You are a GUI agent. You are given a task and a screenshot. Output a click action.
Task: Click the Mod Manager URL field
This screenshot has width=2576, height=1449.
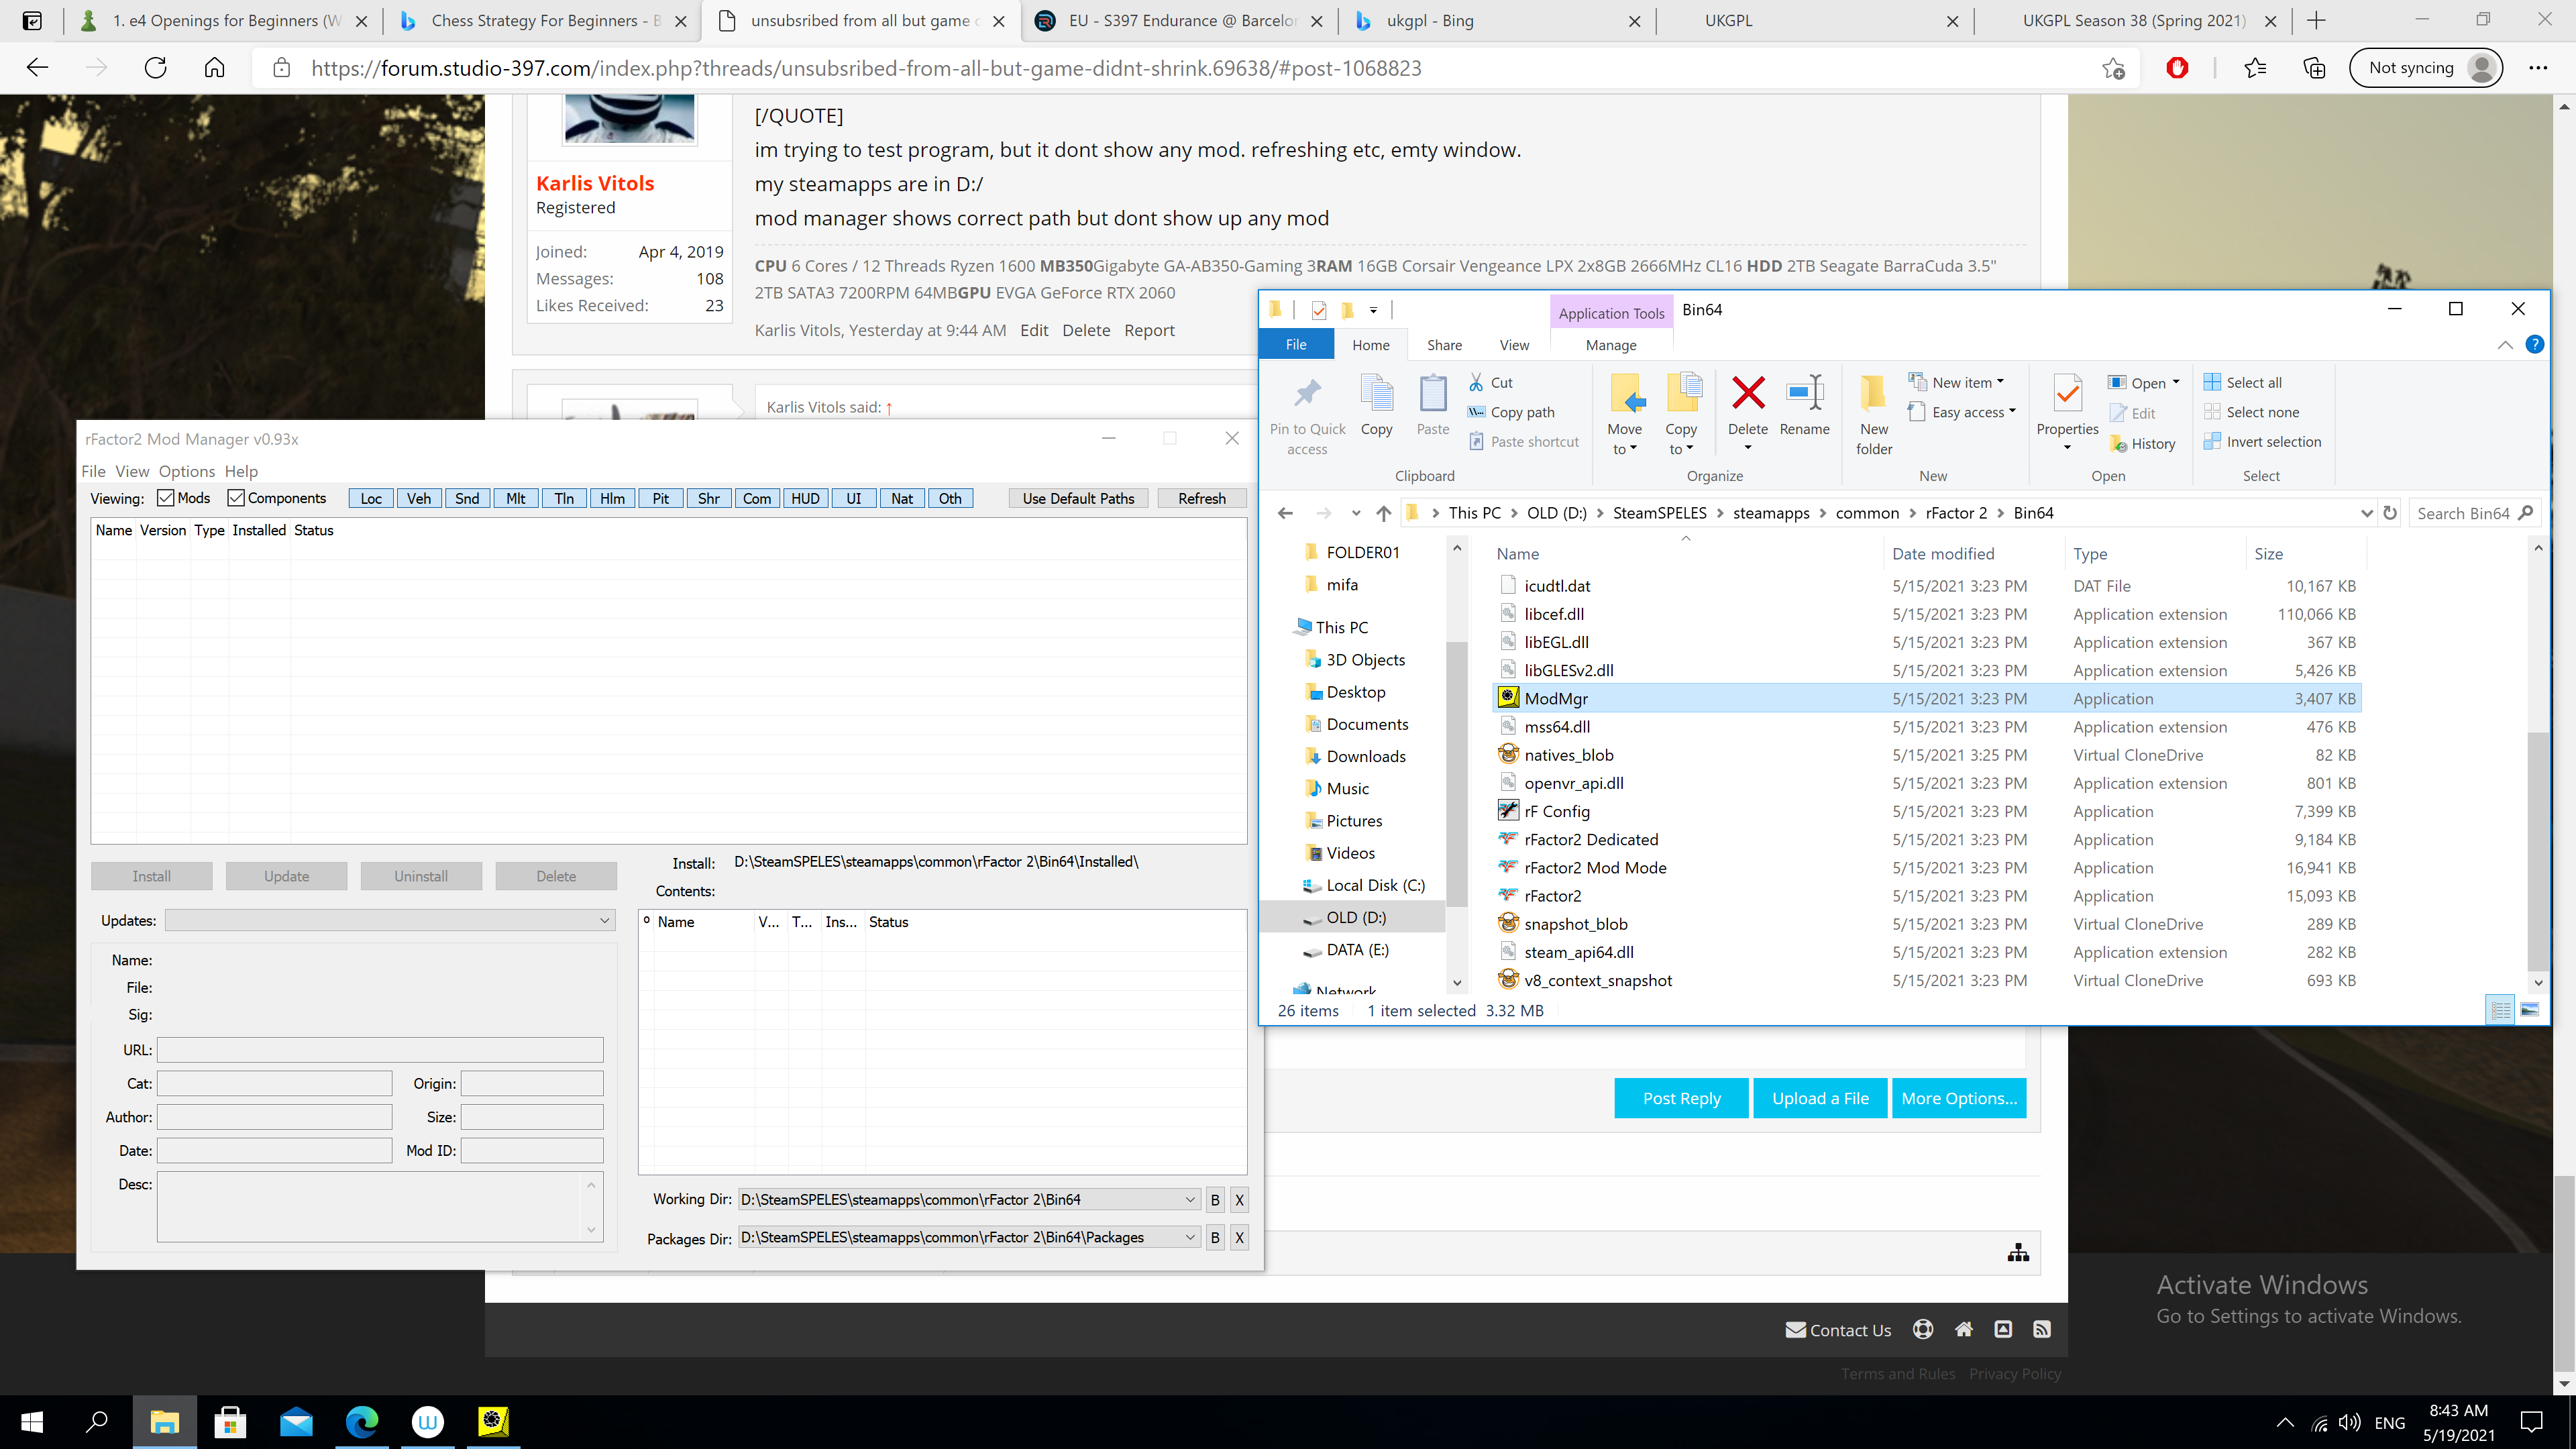pyautogui.click(x=380, y=1049)
